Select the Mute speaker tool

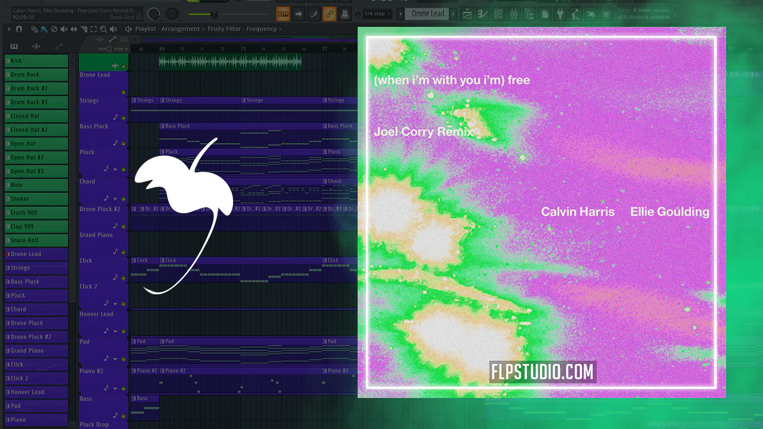64,29
